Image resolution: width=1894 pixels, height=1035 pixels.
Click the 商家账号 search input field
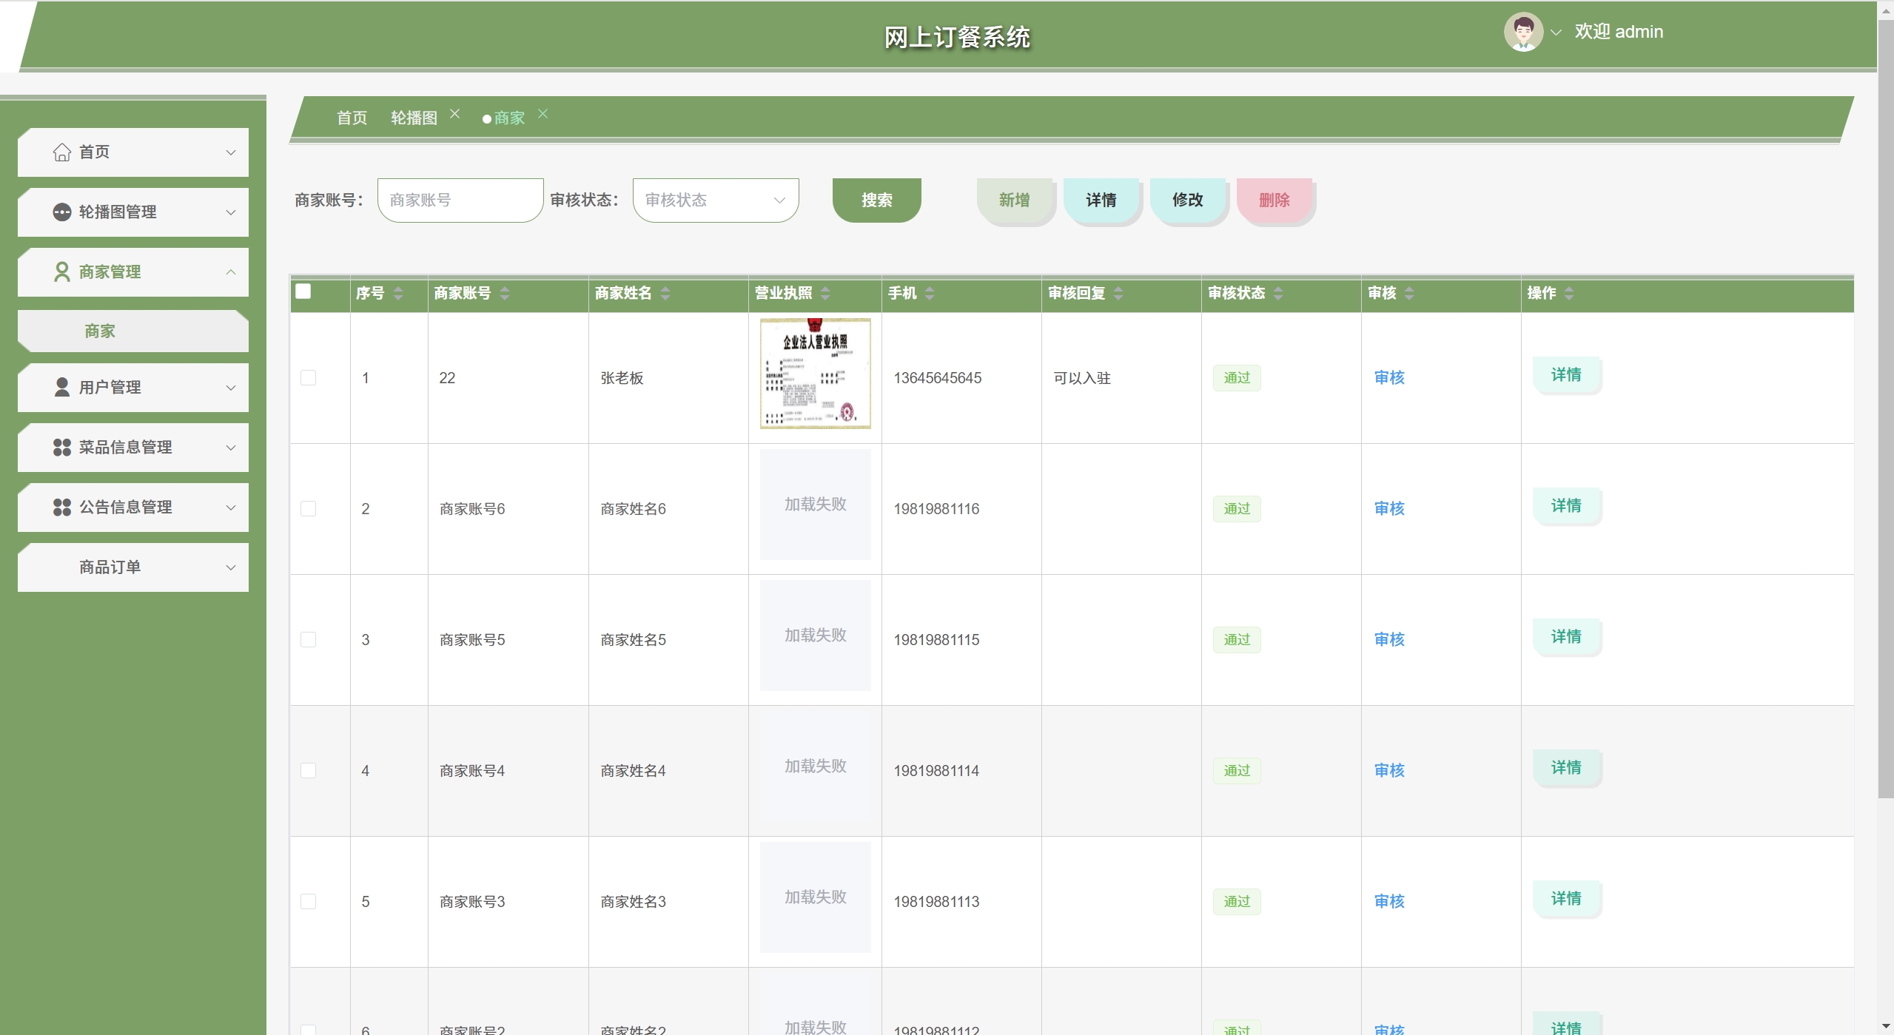click(x=460, y=200)
